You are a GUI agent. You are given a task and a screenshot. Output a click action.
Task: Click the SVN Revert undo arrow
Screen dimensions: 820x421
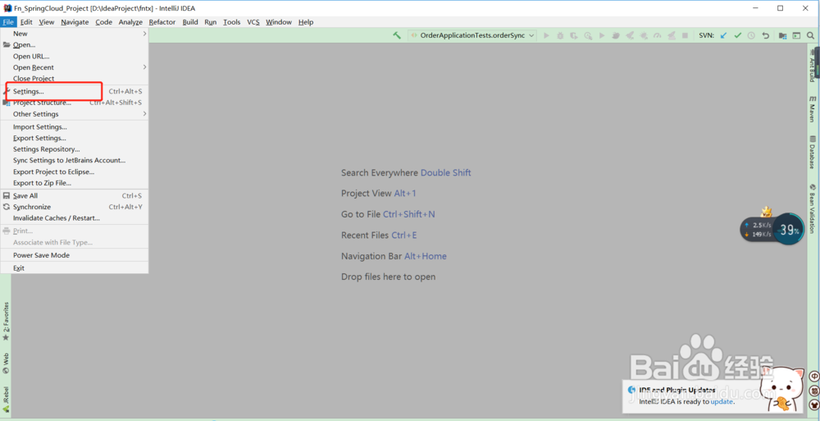pyautogui.click(x=766, y=35)
